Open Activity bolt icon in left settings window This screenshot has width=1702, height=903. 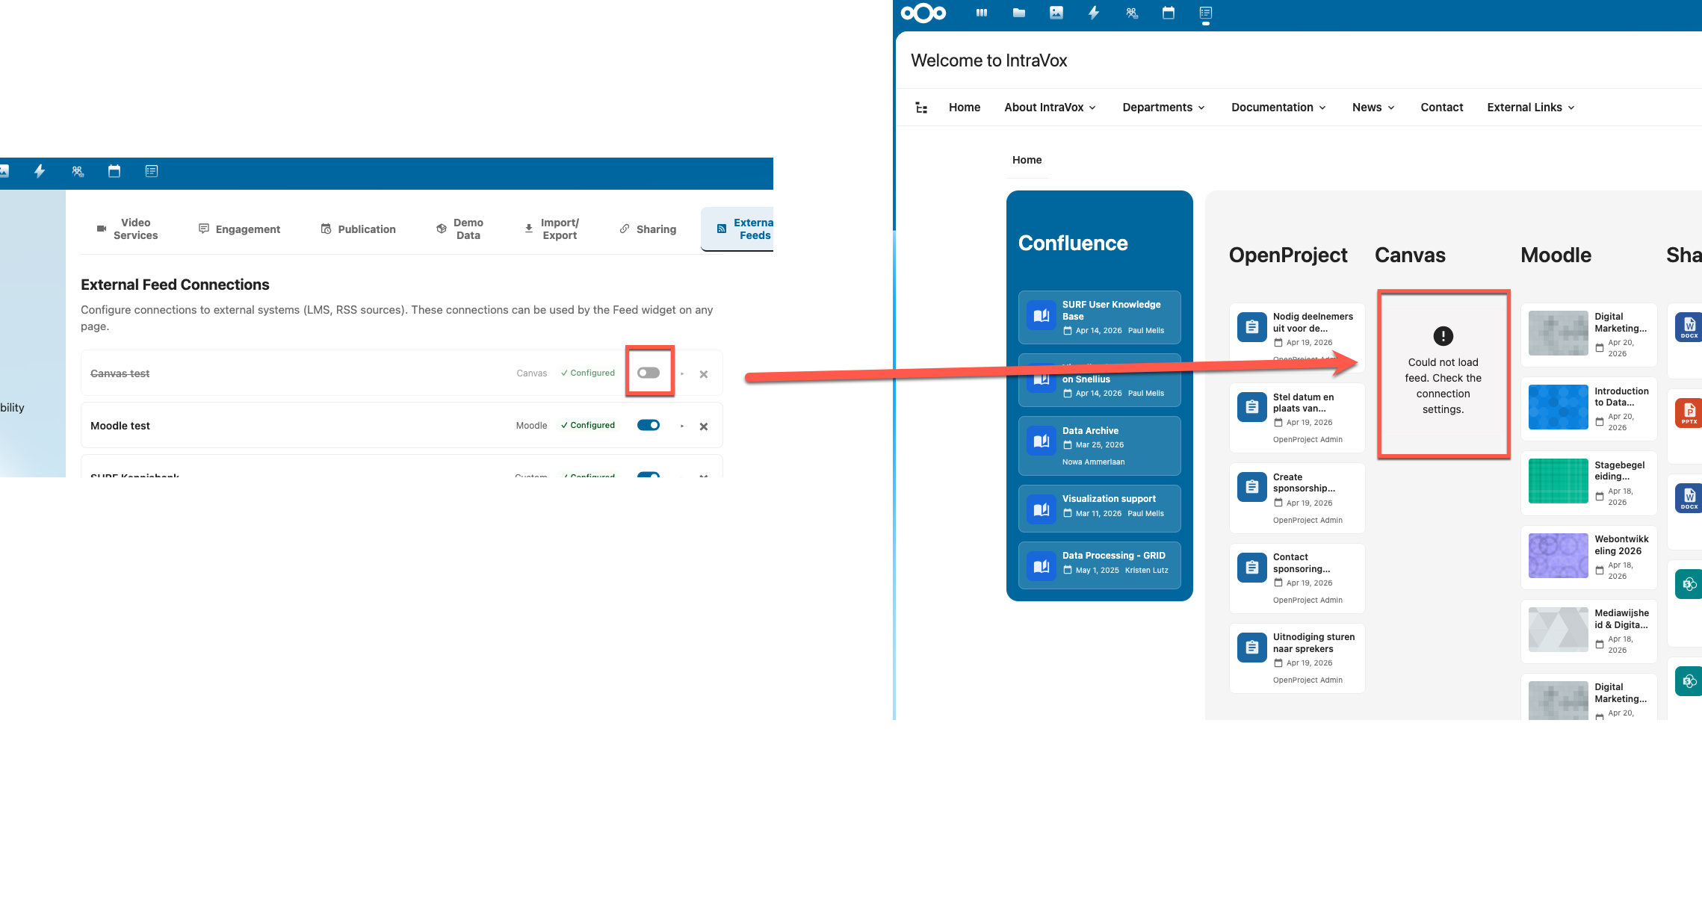[40, 171]
